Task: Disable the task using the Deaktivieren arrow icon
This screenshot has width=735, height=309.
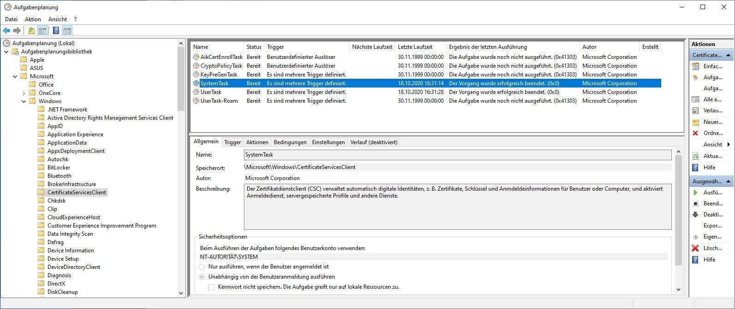Action: (696, 214)
